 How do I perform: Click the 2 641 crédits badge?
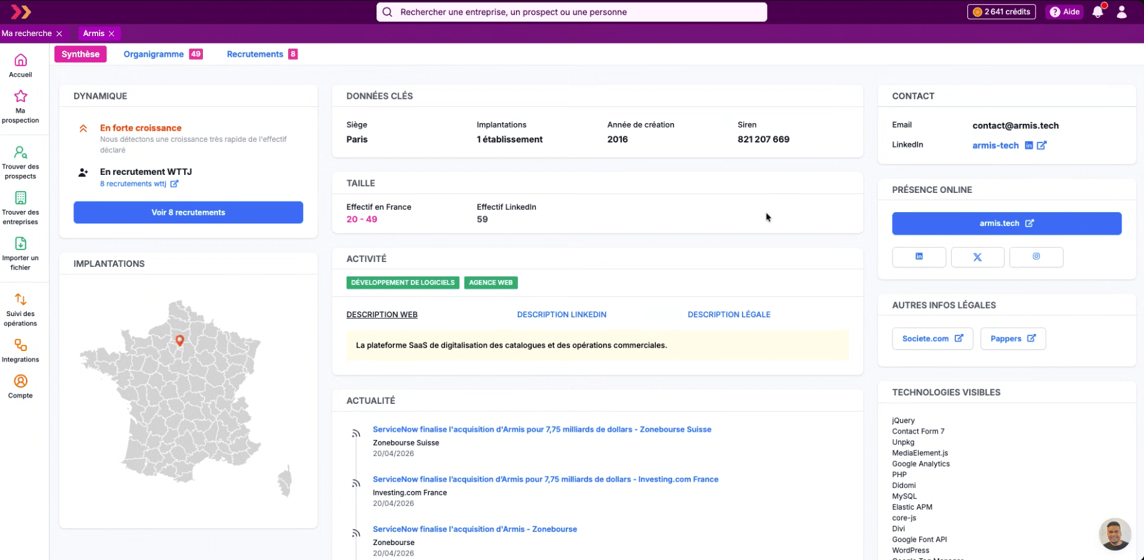click(x=1001, y=12)
